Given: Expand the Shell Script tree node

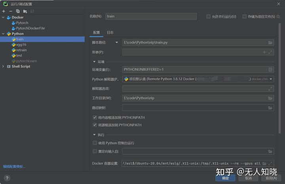Looking at the screenshot, I should click(x=3, y=66).
